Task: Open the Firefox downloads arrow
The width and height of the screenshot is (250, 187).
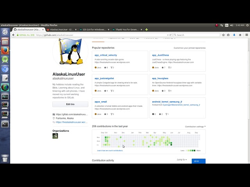Action: click(x=234, y=35)
